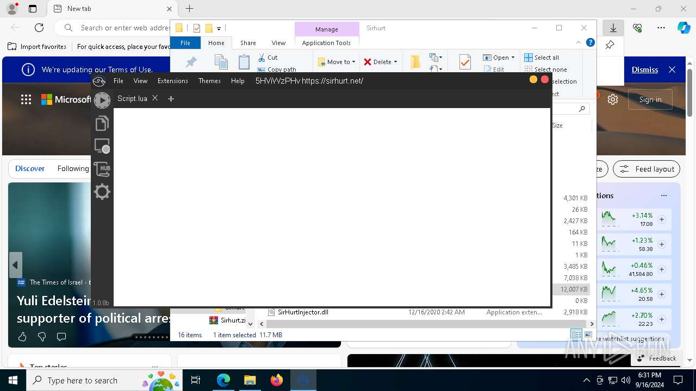
Task: Click the Copy icon in Explorer ribbon
Action: (x=221, y=62)
